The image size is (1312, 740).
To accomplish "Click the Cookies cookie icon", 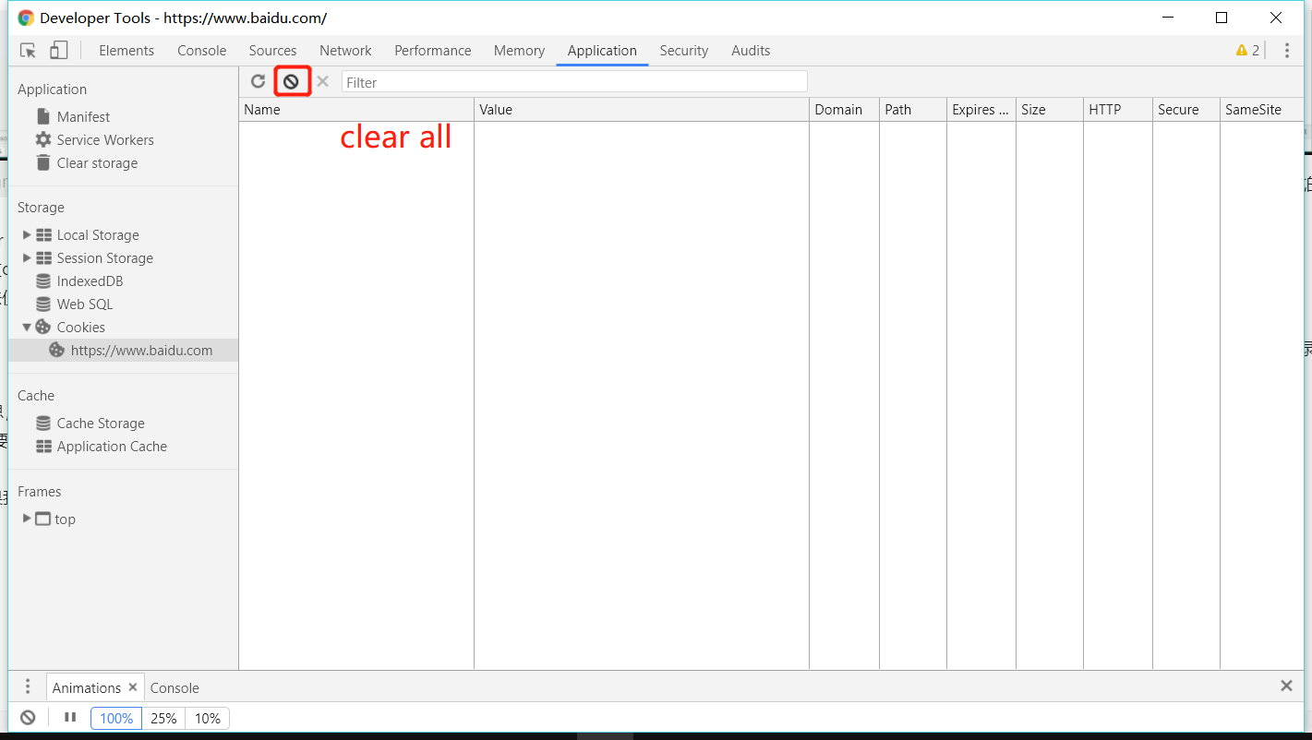I will [x=43, y=328].
